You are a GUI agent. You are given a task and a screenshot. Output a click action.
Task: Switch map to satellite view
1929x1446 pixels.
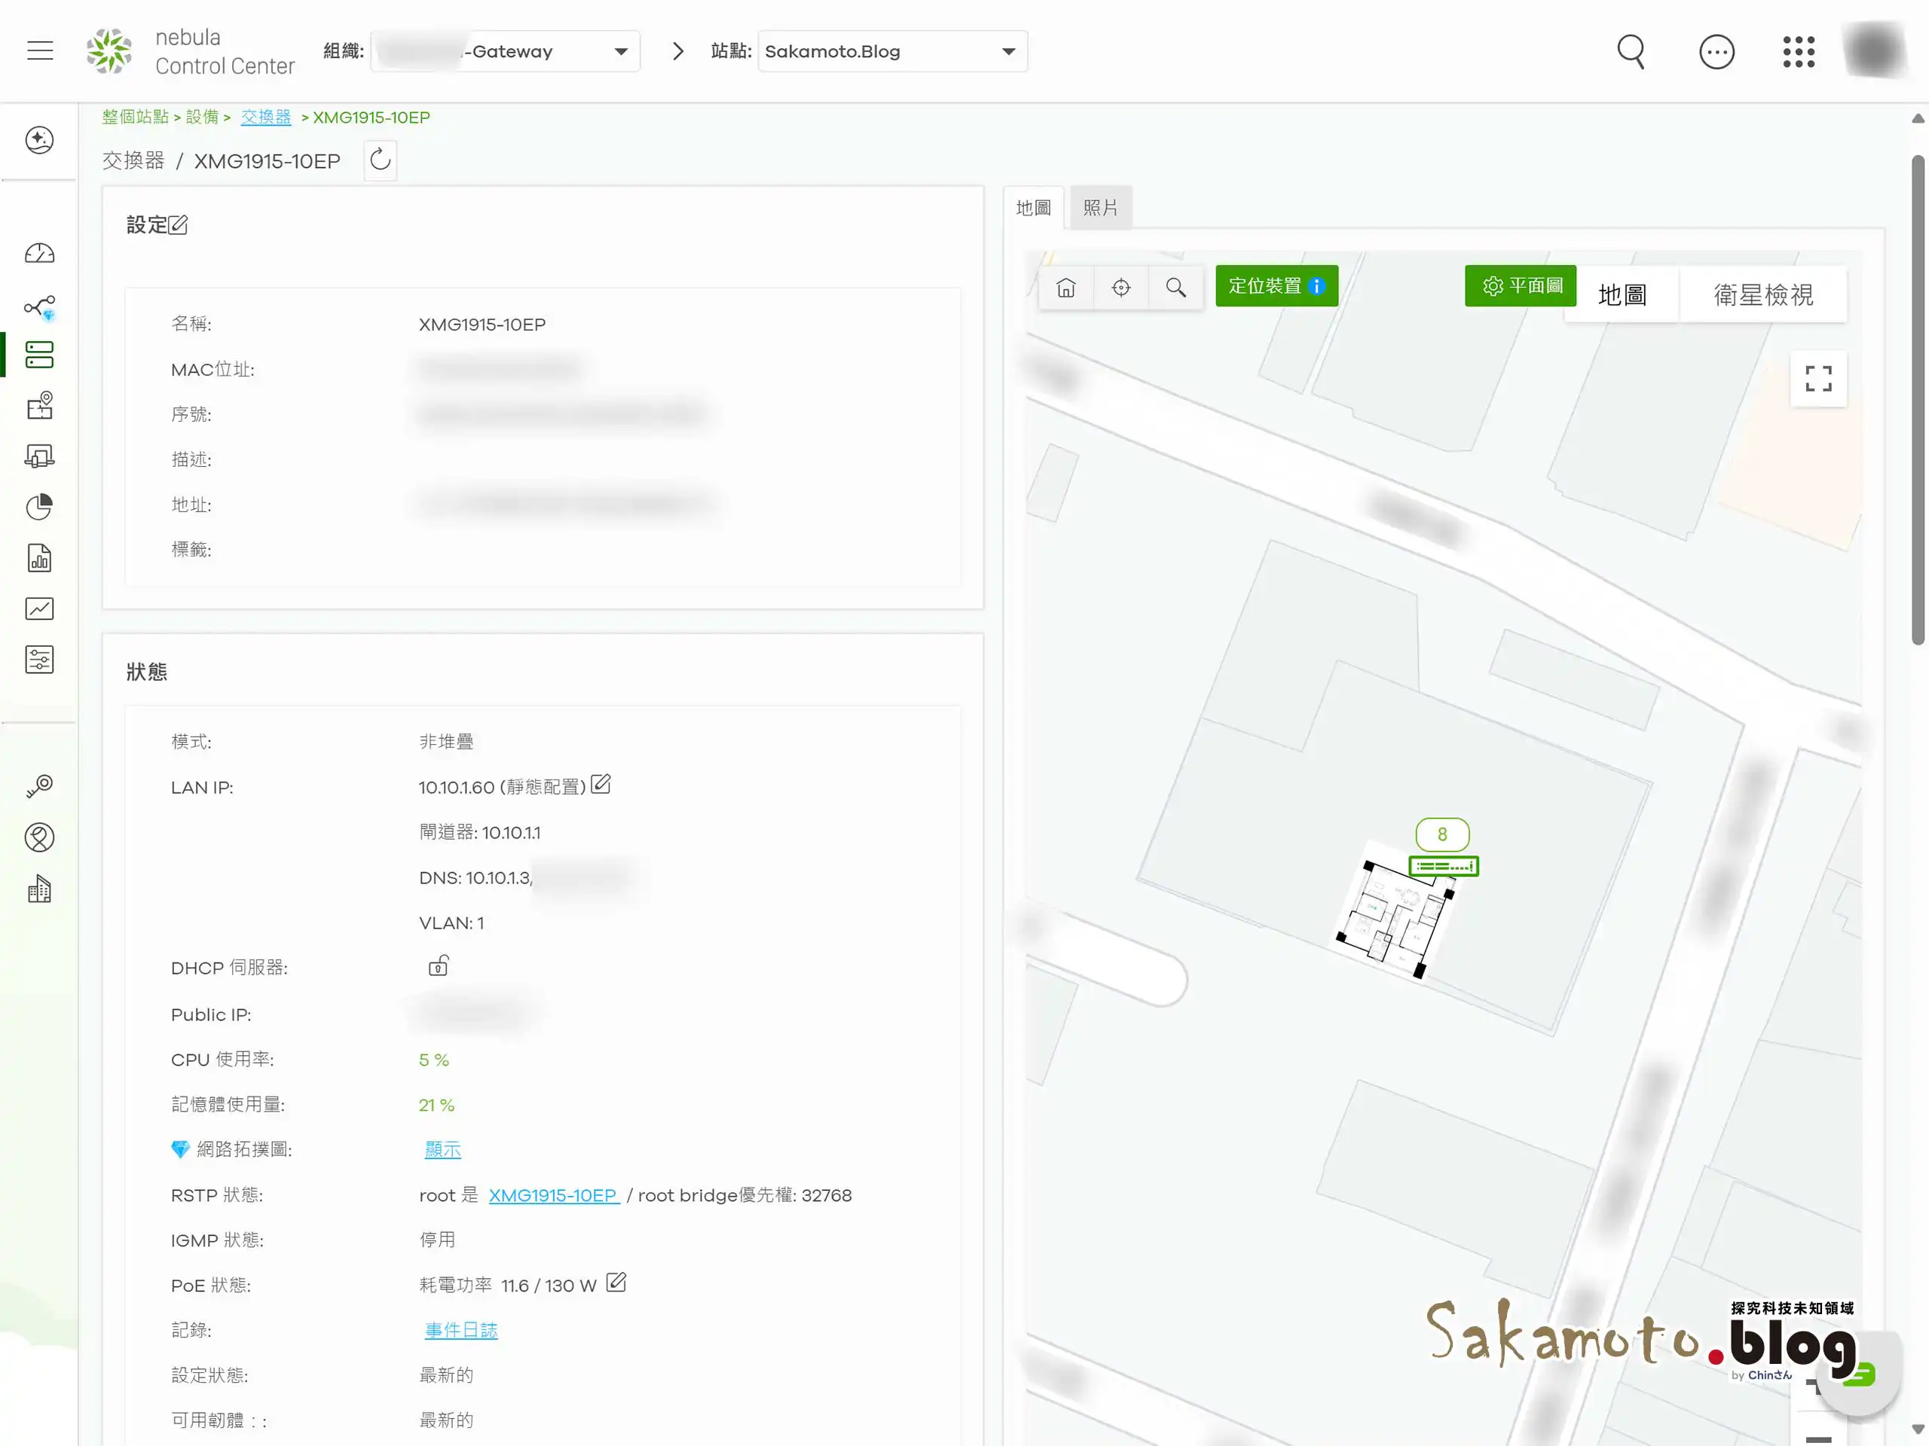[x=1762, y=294]
